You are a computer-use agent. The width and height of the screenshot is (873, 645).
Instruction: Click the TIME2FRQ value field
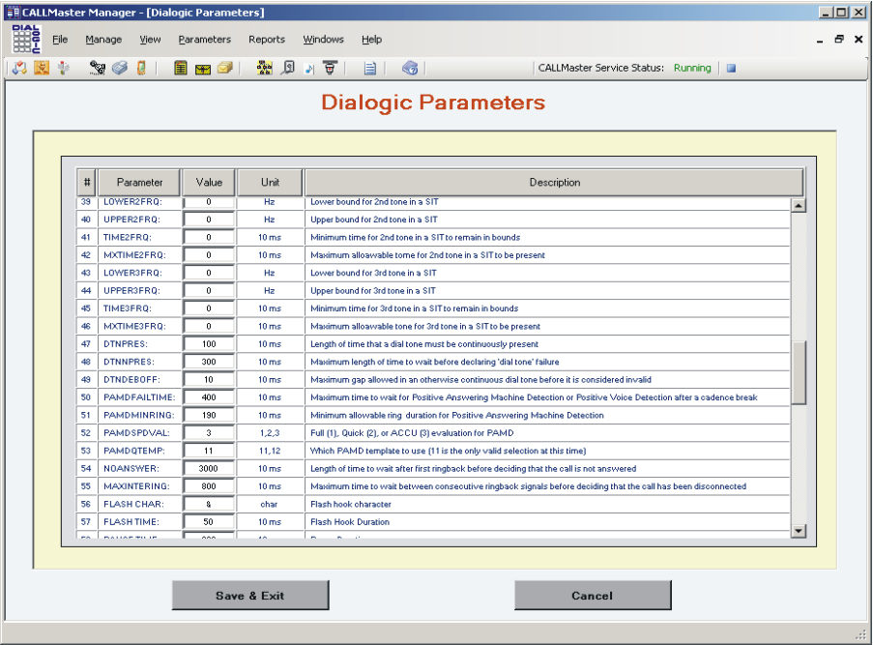(x=209, y=237)
